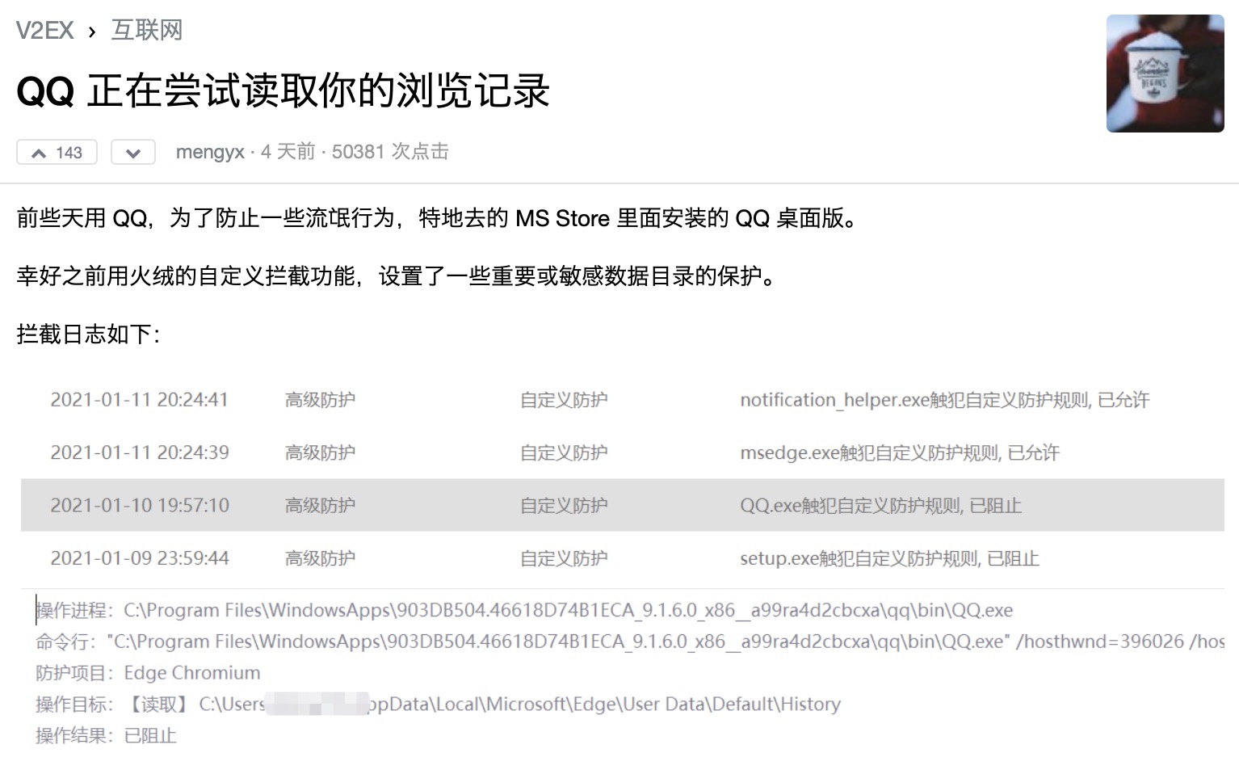Click 高级防护 cell in first log row
This screenshot has width=1239, height=774.
(x=320, y=400)
